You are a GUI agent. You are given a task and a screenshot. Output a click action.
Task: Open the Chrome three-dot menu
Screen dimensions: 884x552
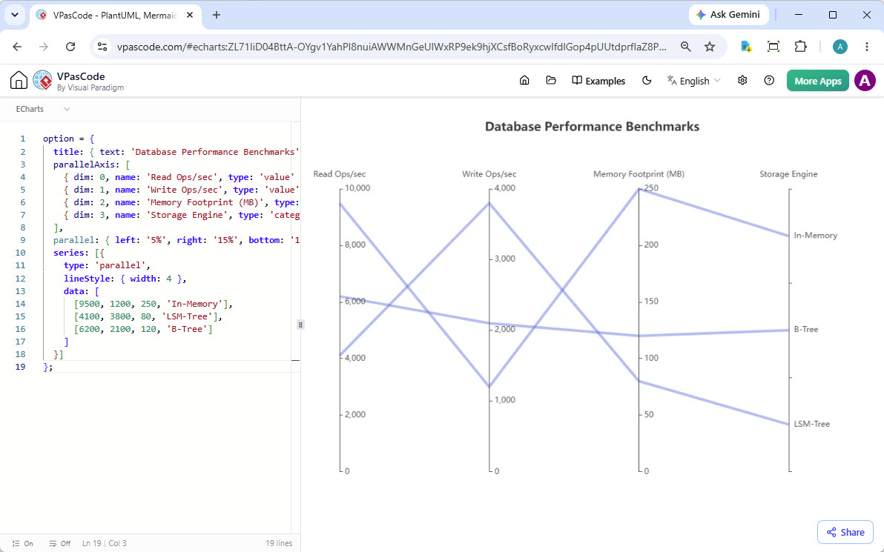coord(867,47)
